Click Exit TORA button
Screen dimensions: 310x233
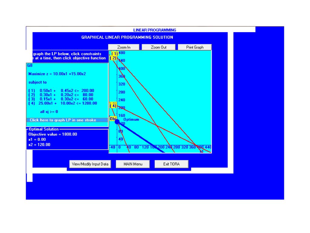click(171, 164)
